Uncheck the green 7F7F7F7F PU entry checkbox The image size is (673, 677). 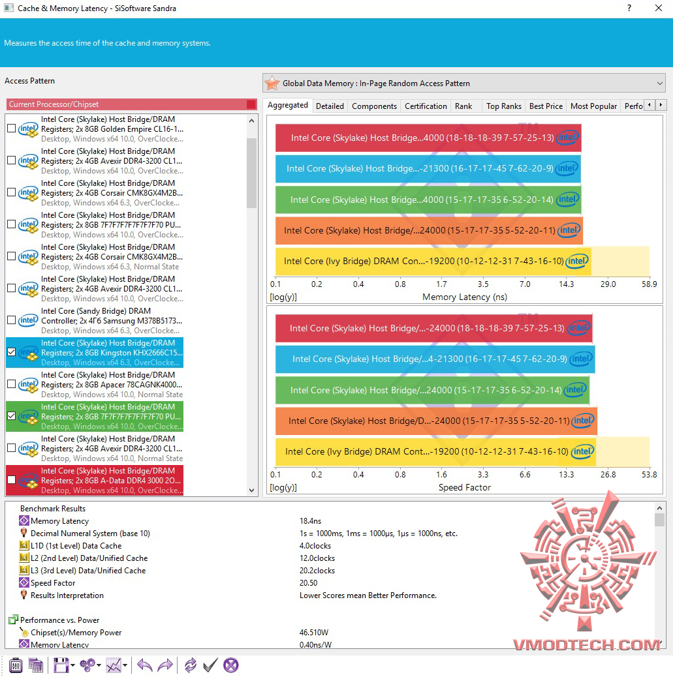pyautogui.click(x=12, y=415)
